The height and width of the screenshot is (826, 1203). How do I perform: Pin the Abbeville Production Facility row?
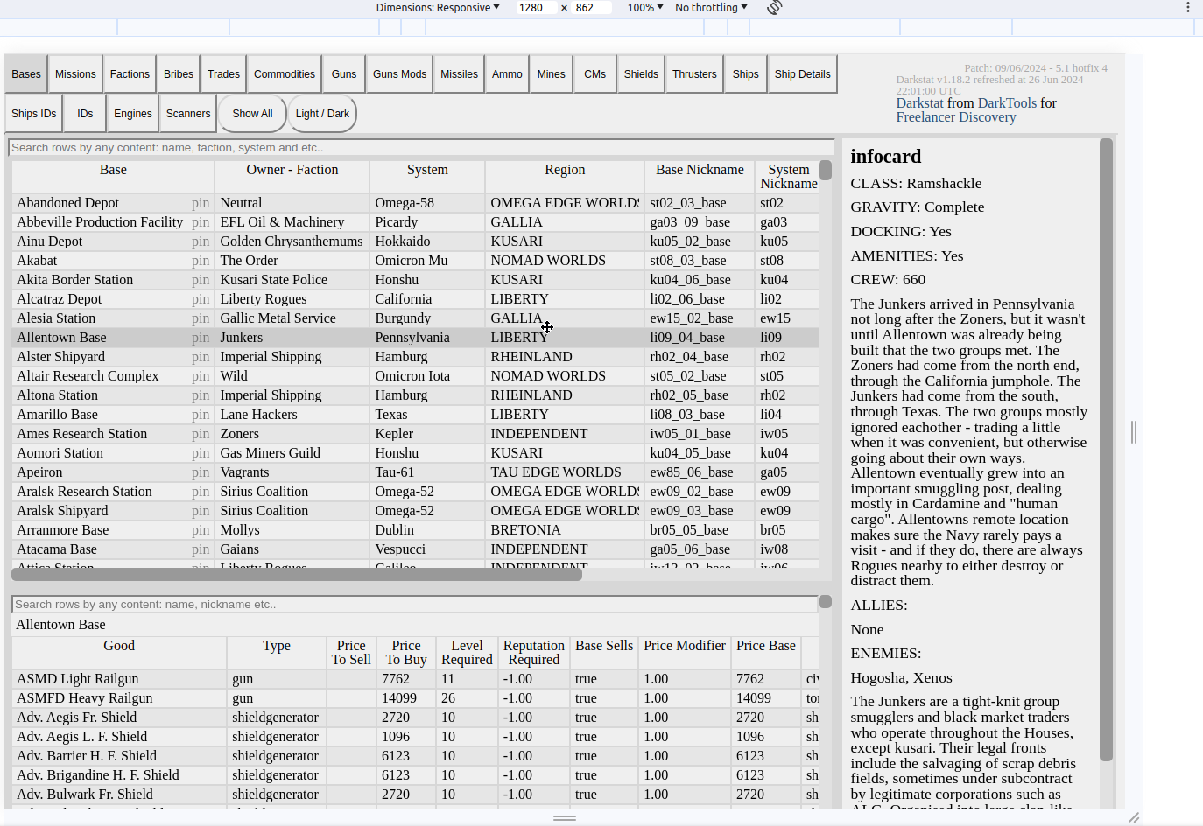point(200,222)
